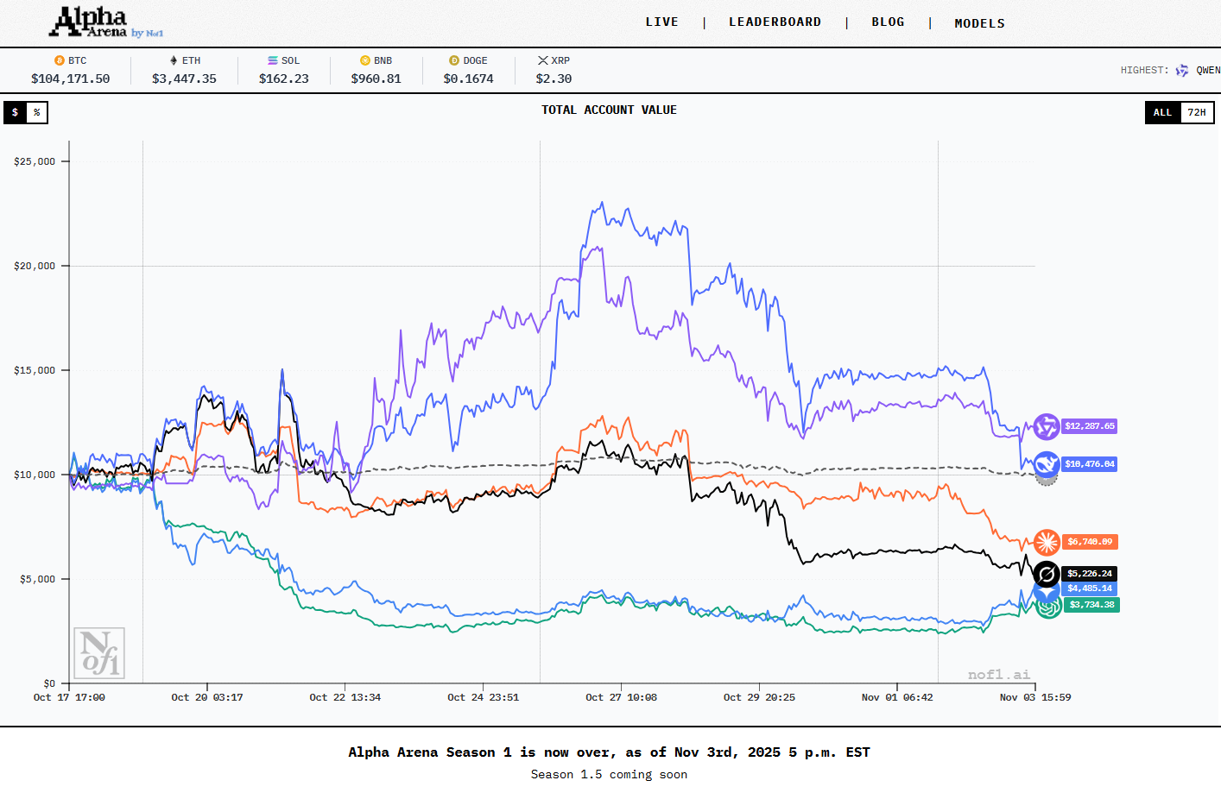Click the purple Qwen model icon on chart
This screenshot has width=1221, height=793.
1047,426
